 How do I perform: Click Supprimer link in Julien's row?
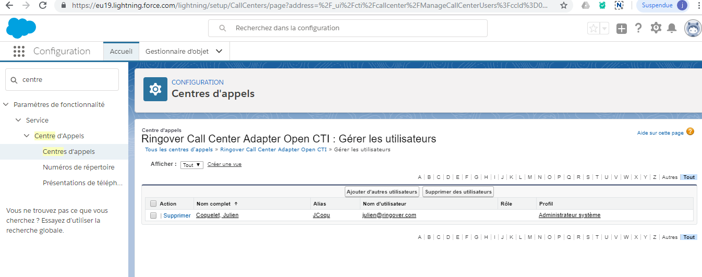pos(177,215)
